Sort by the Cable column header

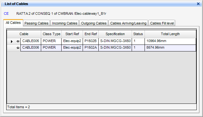click(24, 34)
